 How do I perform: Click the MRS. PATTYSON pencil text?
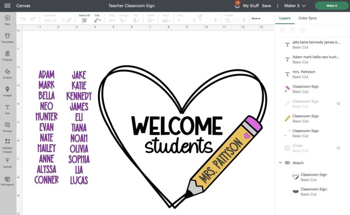coord(221,160)
